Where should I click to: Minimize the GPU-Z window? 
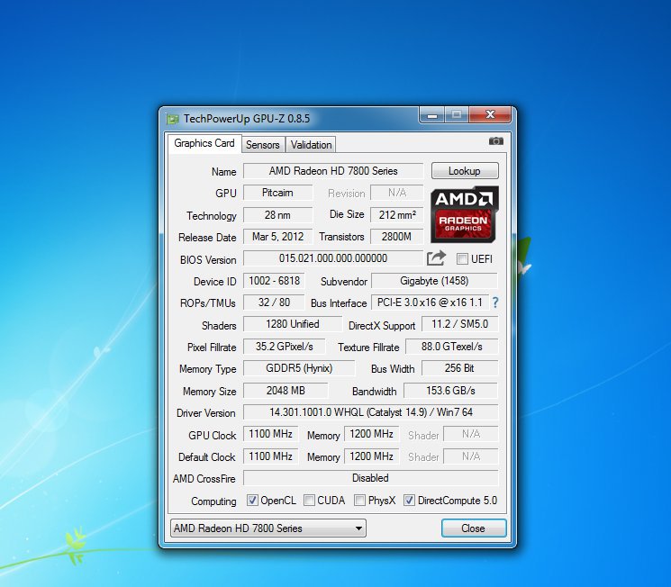(x=431, y=114)
